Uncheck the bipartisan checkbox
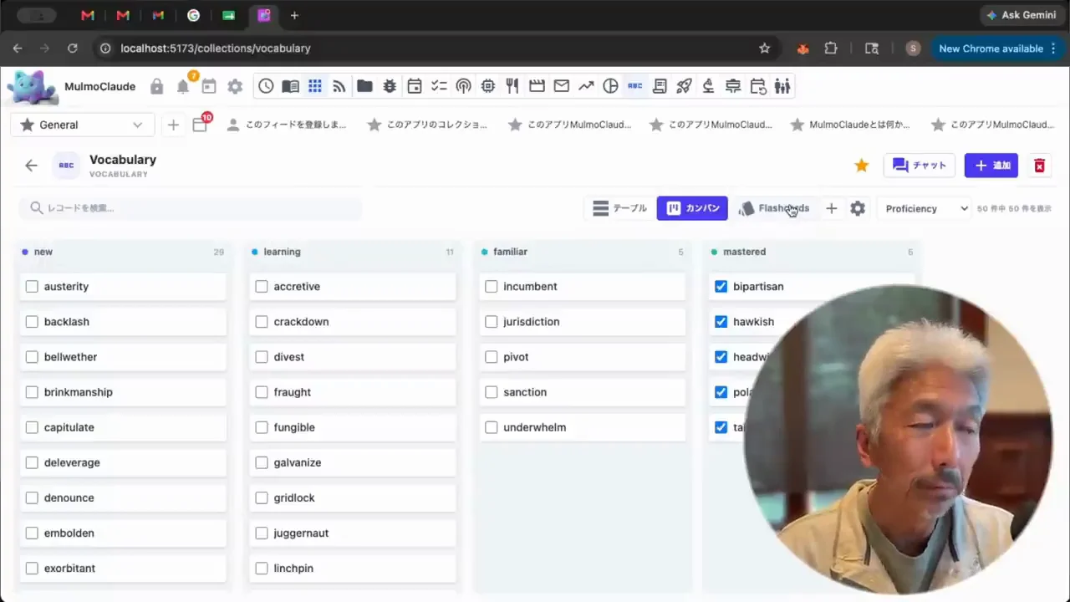 coord(721,287)
